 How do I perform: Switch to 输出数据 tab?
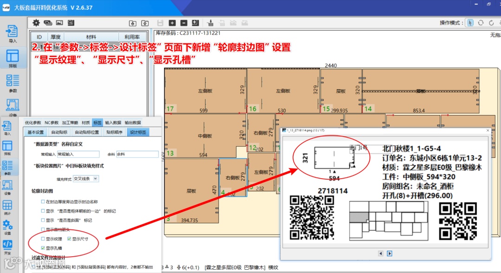click(133, 123)
